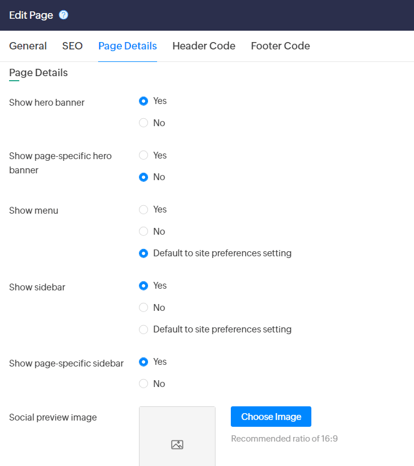Click the help icon beside Edit Page

pyautogui.click(x=64, y=15)
